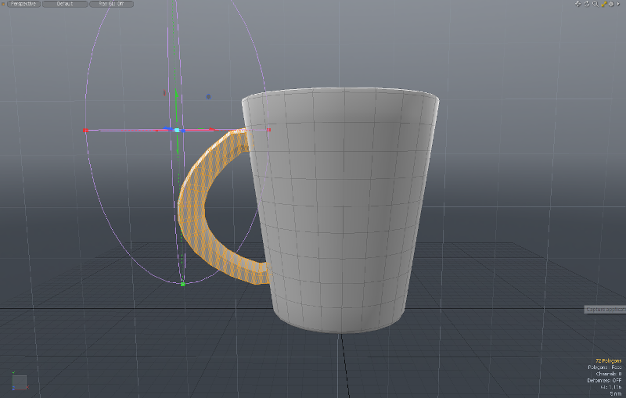Click the Capture application tooltip label
The width and height of the screenshot is (626, 398).
(x=605, y=310)
